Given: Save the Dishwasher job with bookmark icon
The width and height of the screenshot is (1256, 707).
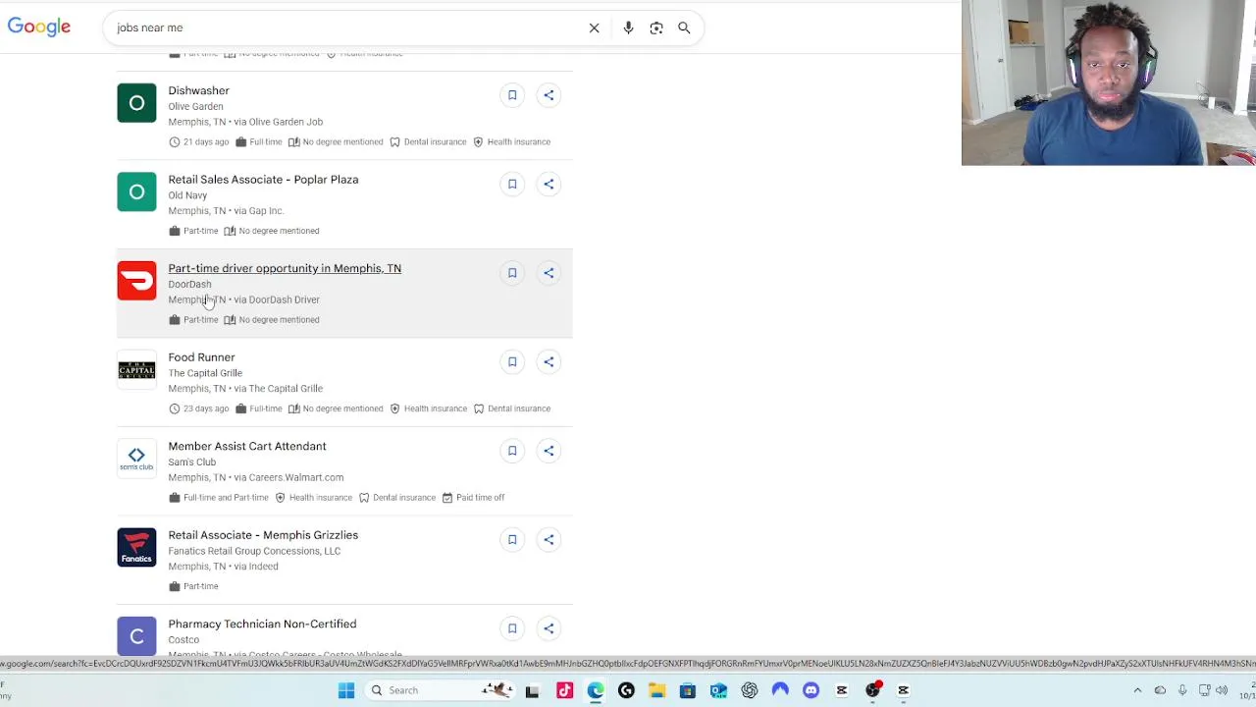Looking at the screenshot, I should click(512, 95).
